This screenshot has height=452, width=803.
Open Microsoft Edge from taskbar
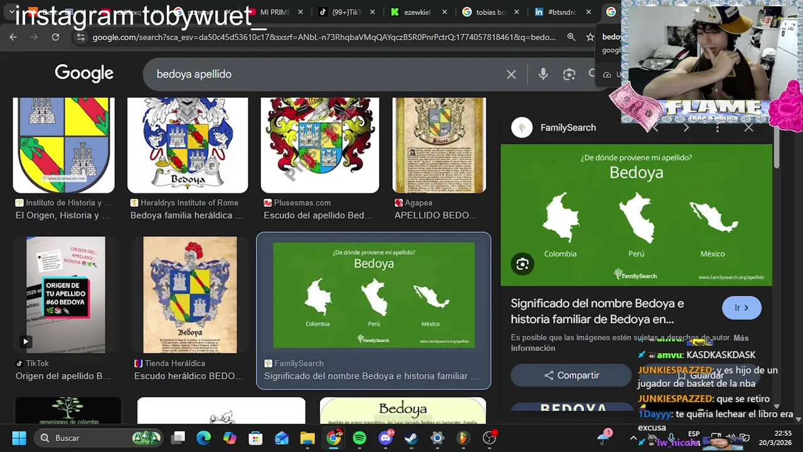click(x=204, y=438)
